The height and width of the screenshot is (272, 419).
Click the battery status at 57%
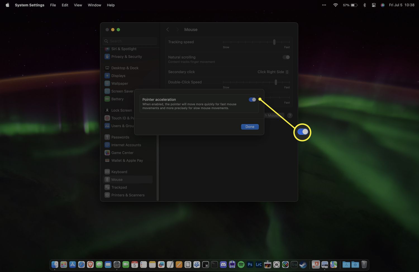[x=350, y=5]
